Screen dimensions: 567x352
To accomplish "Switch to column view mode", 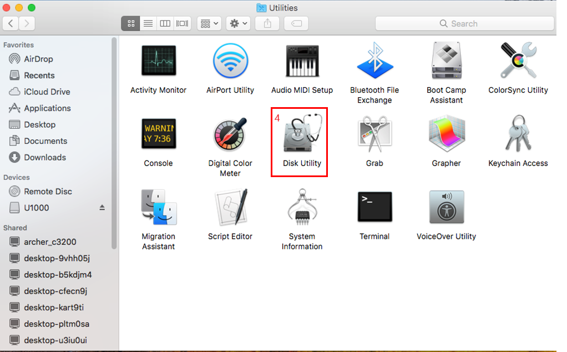I will tap(165, 23).
